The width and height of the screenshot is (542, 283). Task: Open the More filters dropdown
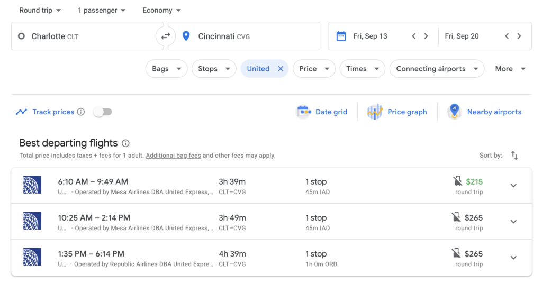[x=510, y=69]
